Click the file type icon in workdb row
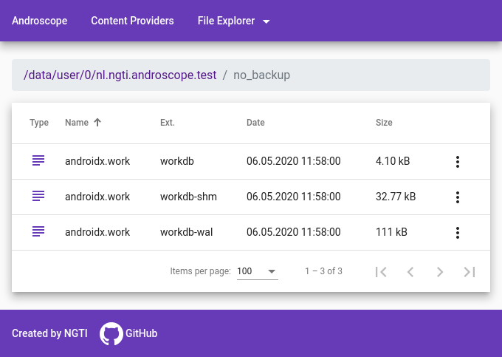This screenshot has height=357, width=502. [38, 160]
